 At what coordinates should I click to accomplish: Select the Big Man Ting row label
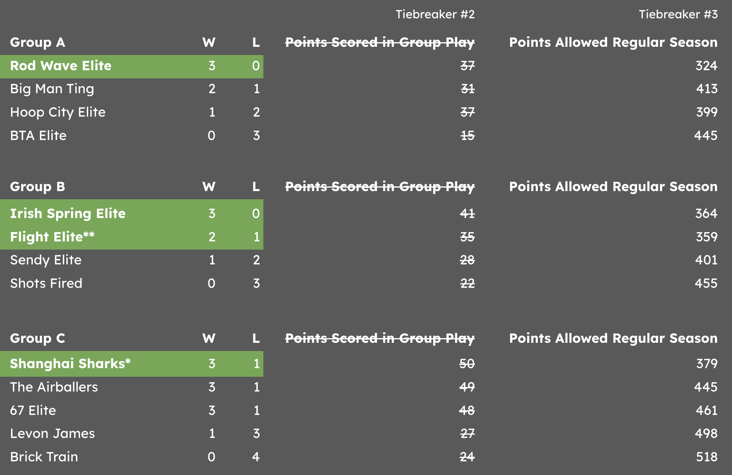52,89
